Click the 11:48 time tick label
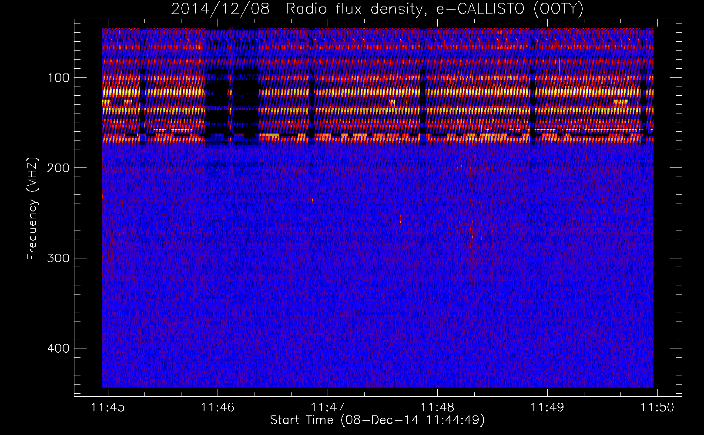Image resolution: width=704 pixels, height=435 pixels. tap(437, 407)
